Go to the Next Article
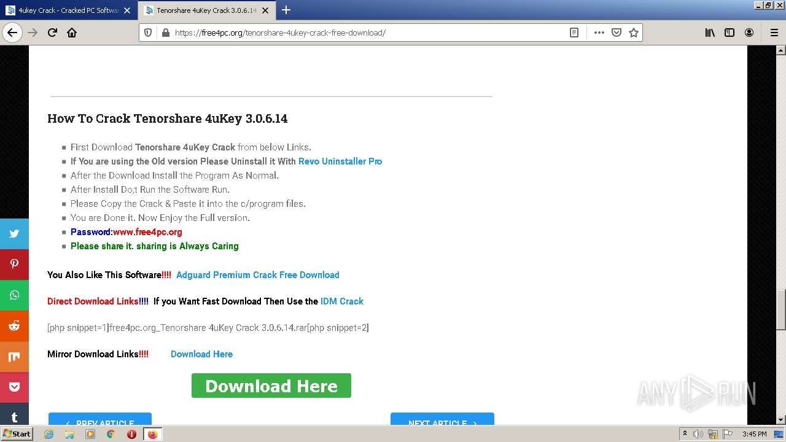Viewport: 786px width, 442px height. pyautogui.click(x=442, y=419)
